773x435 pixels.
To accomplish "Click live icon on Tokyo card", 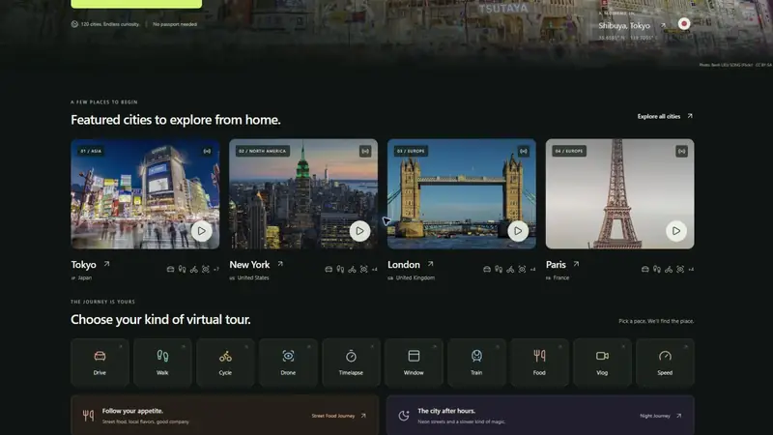I will point(207,151).
